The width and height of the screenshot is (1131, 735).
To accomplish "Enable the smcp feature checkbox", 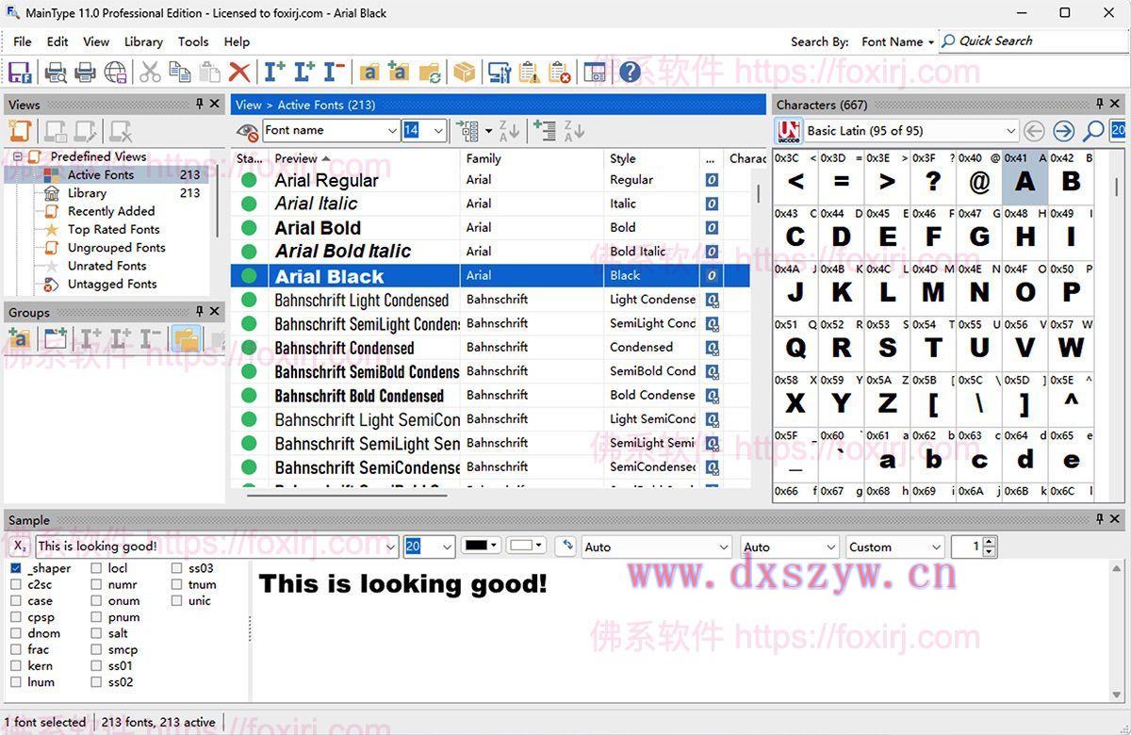I will pyautogui.click(x=96, y=649).
